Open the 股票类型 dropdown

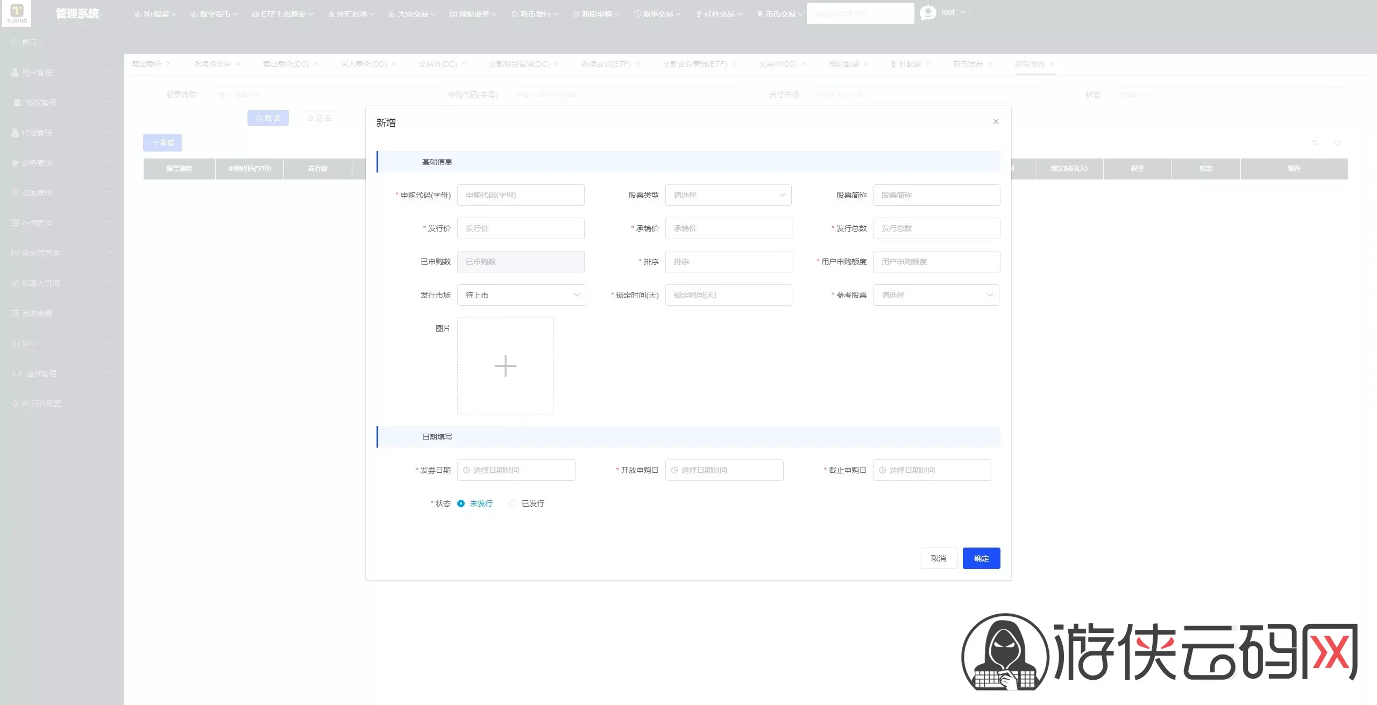tap(728, 195)
